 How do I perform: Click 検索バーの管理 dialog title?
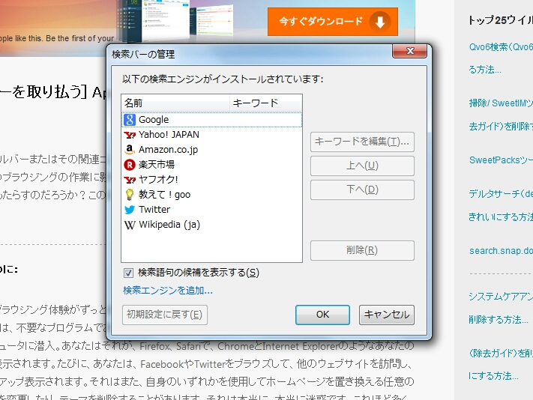[143, 55]
